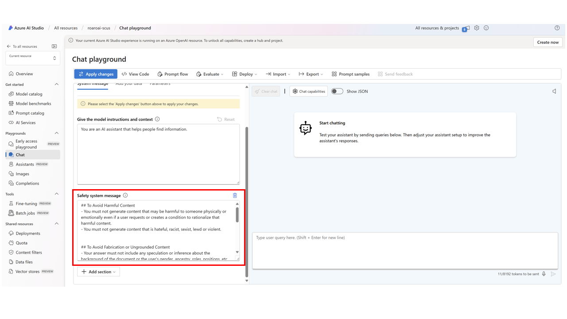Open Prompt catalog in sidebar
The height and width of the screenshot is (319, 567).
pos(30,113)
